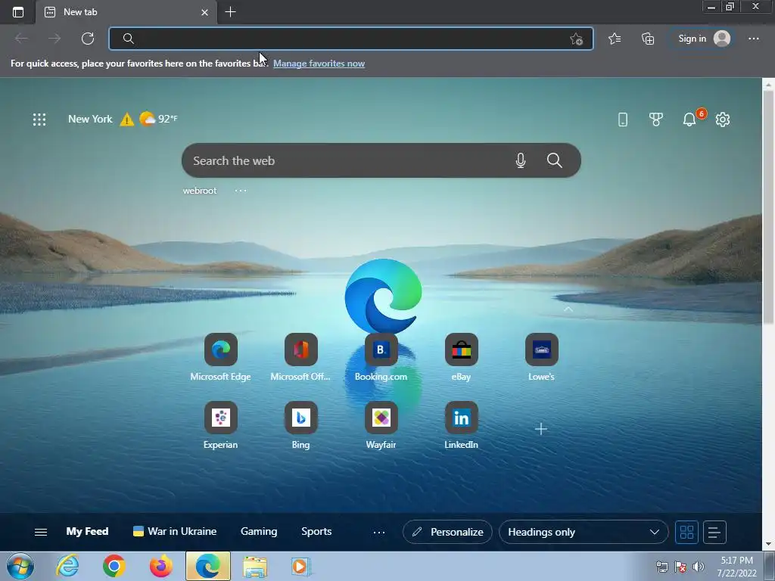Viewport: 775px width, 581px height.
Task: Start voice search with microphone icon
Action: click(x=521, y=160)
